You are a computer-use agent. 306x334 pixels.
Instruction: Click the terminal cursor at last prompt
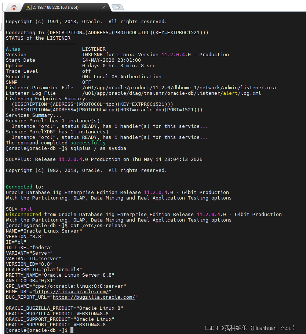[x=72, y=330]
